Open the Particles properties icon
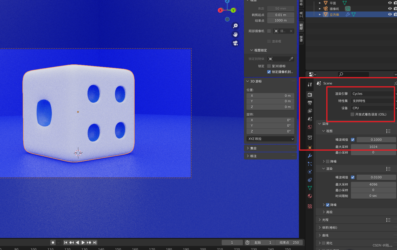The height and width of the screenshot is (250, 397). 310,164
